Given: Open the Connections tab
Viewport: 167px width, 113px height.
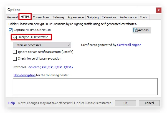Looking at the screenshot, I should (x=41, y=17).
